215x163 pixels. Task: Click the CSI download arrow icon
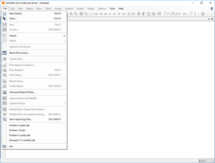pos(212,8)
